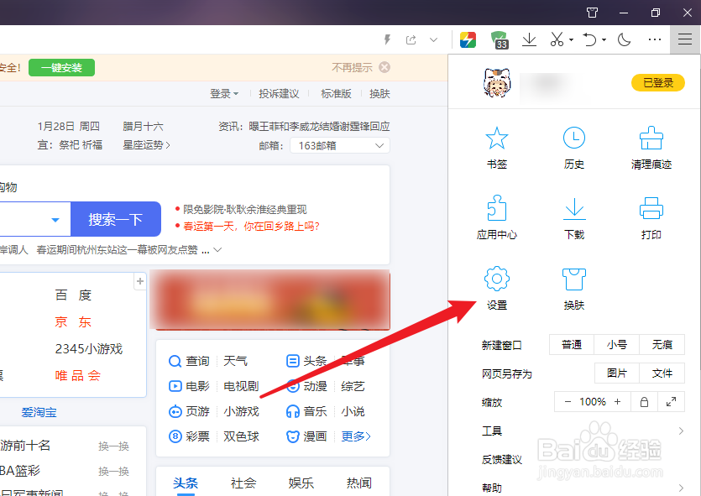Open the scissors screenshot tool

[x=557, y=39]
